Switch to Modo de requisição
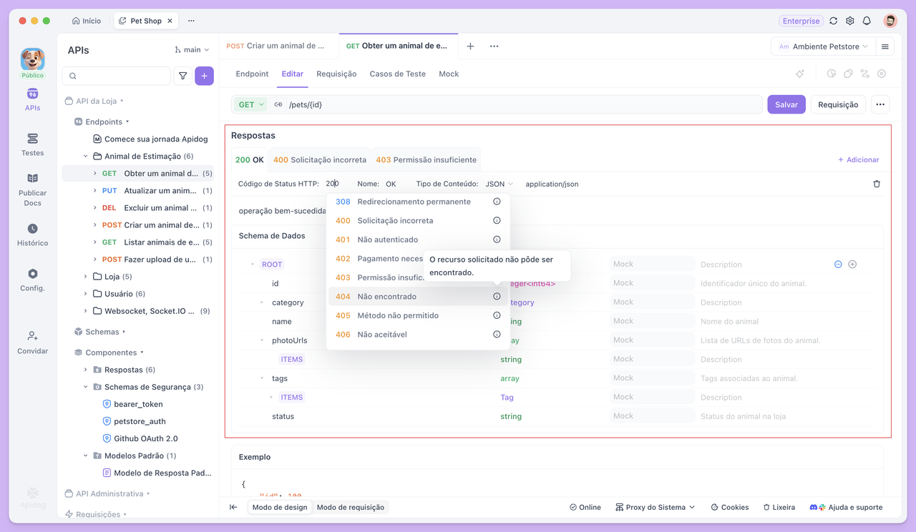This screenshot has width=916, height=532. point(351,507)
